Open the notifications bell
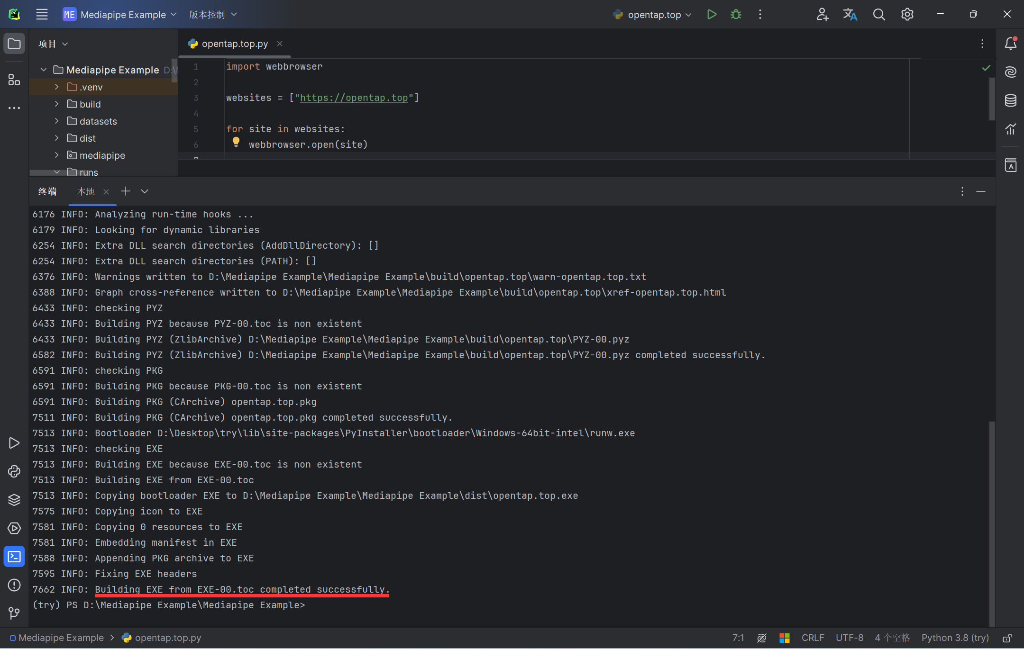The image size is (1024, 649). tap(1010, 43)
